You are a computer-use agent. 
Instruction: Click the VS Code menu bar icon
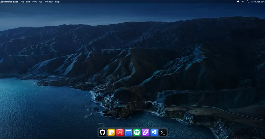pyautogui.click(x=238, y=2)
